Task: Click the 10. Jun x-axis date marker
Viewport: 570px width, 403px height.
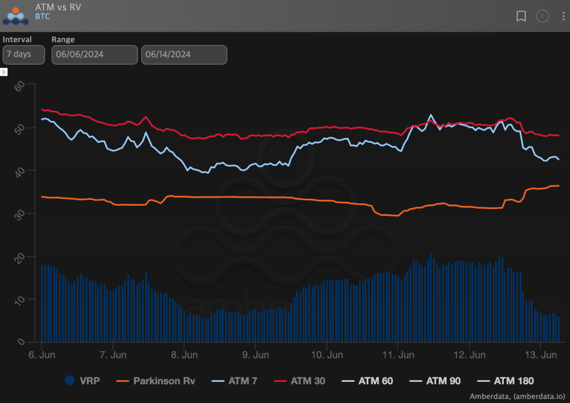Action: [326, 354]
